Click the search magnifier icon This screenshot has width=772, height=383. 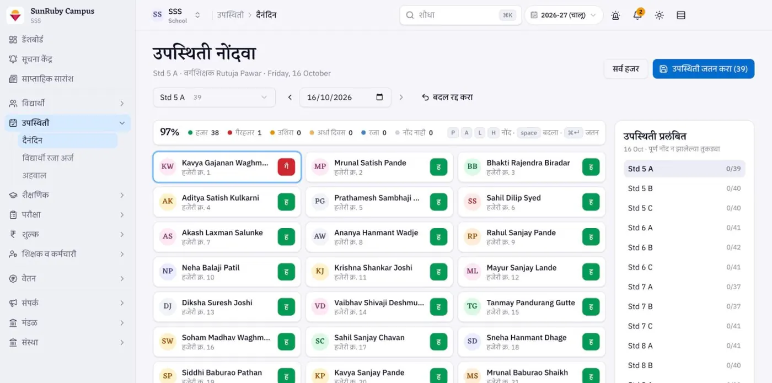[x=410, y=15]
